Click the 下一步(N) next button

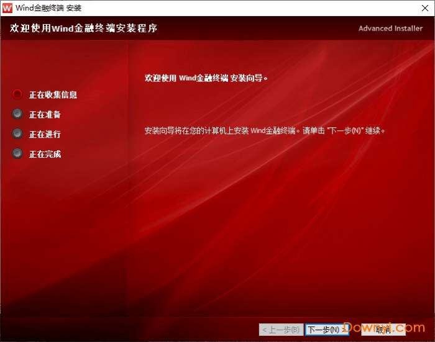[327, 330]
